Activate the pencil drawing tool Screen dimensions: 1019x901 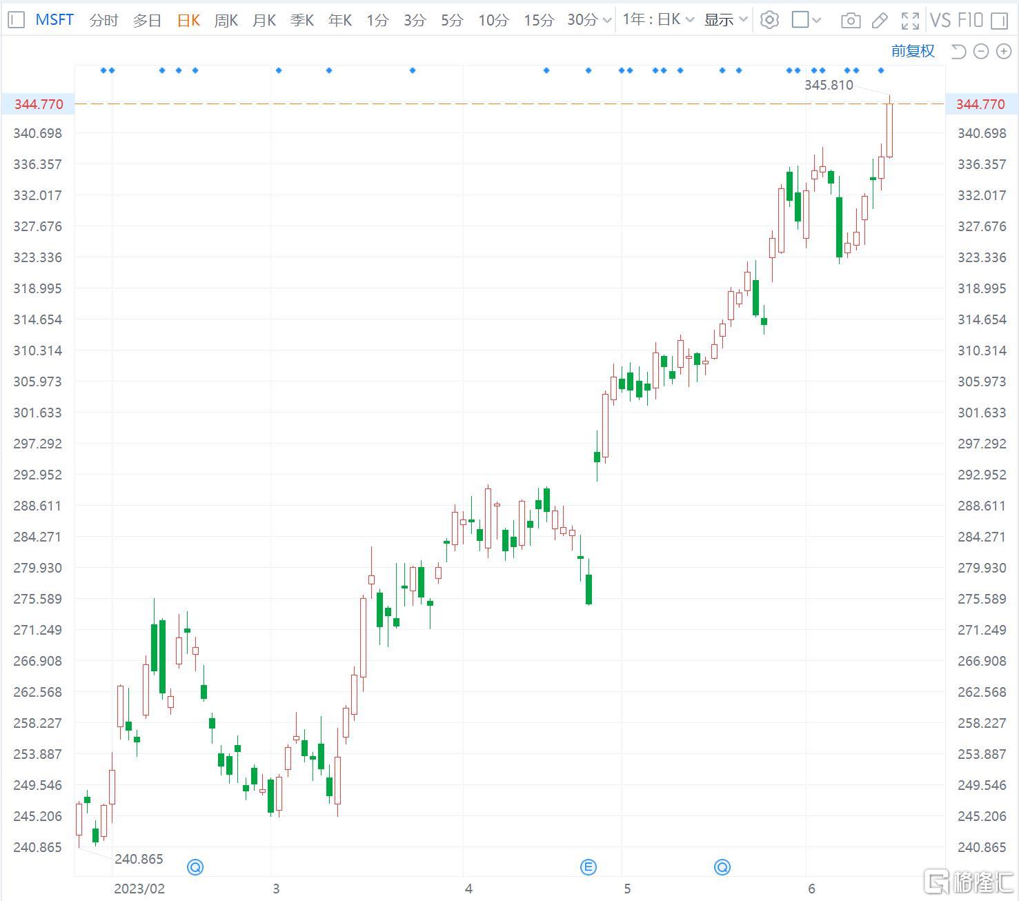[x=880, y=21]
